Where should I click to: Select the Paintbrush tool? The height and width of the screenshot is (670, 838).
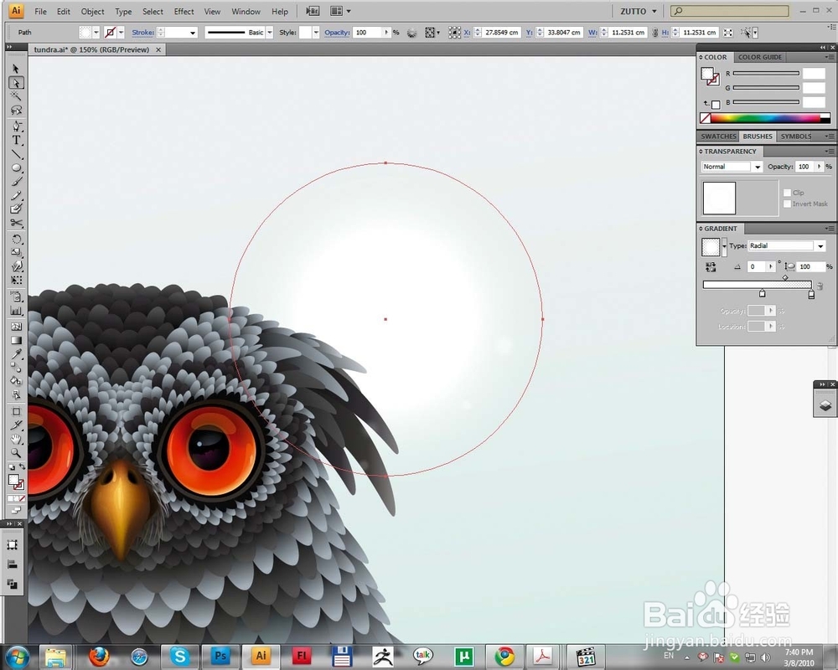tap(16, 182)
